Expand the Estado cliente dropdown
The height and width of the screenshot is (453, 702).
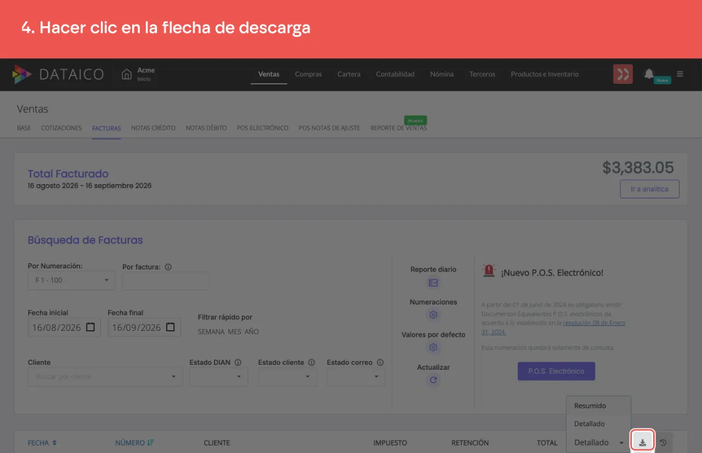click(x=287, y=377)
